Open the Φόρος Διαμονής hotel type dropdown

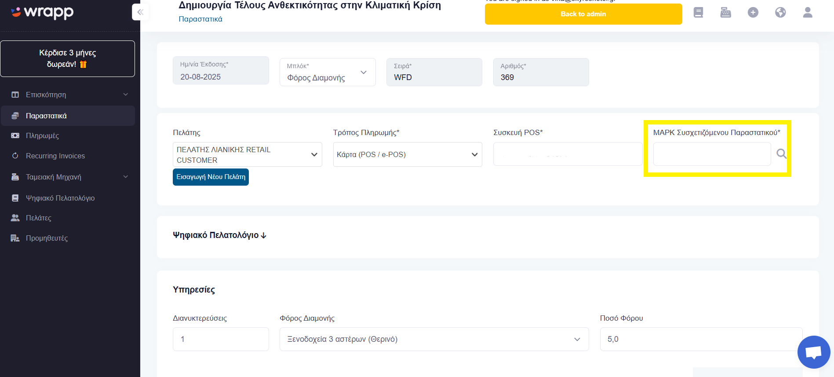[x=434, y=339]
